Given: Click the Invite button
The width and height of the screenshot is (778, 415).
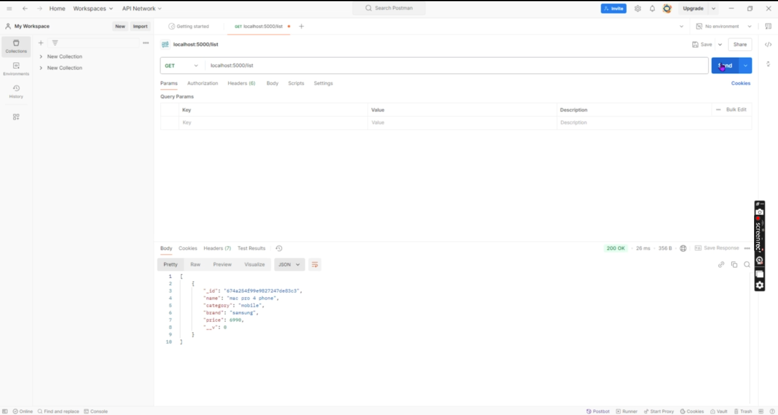Looking at the screenshot, I should coord(613,8).
